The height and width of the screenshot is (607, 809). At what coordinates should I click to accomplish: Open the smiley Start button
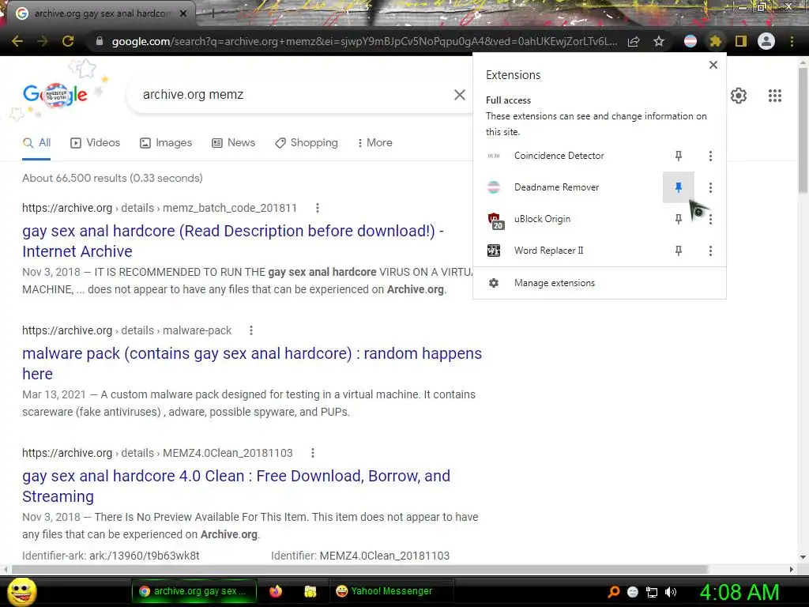click(x=22, y=591)
